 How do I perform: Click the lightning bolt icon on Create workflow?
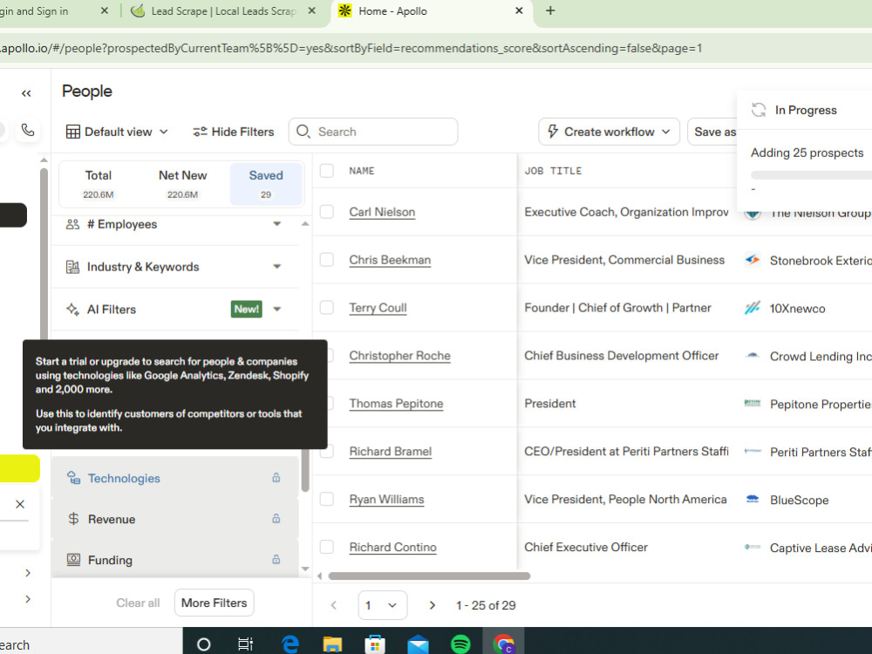tap(553, 132)
